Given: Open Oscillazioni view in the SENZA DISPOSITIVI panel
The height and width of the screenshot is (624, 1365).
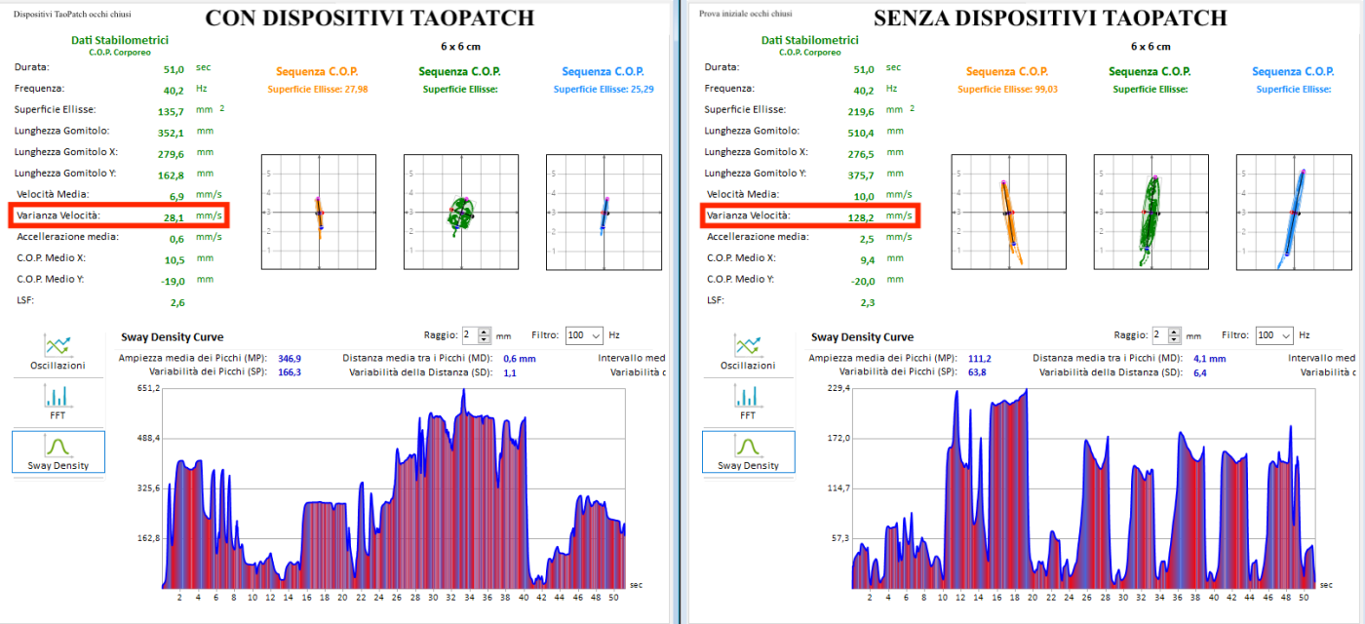Looking at the screenshot, I should click(x=748, y=352).
